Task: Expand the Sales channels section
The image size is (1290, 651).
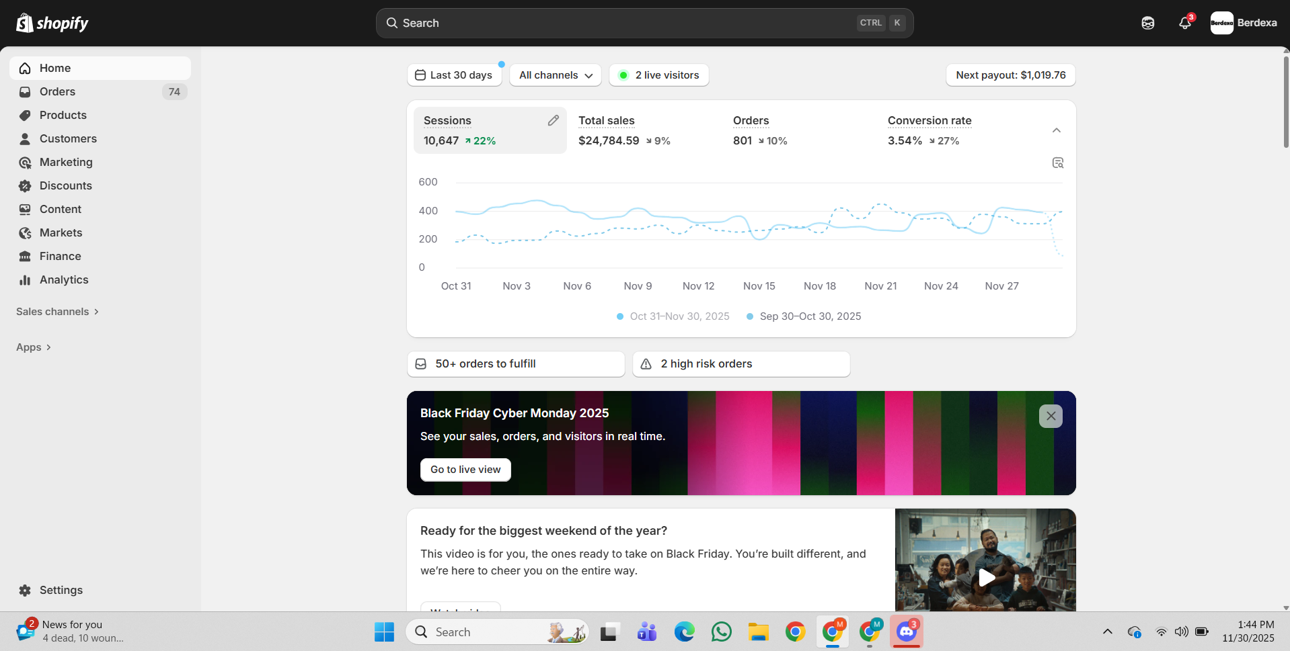Action: pos(57,312)
